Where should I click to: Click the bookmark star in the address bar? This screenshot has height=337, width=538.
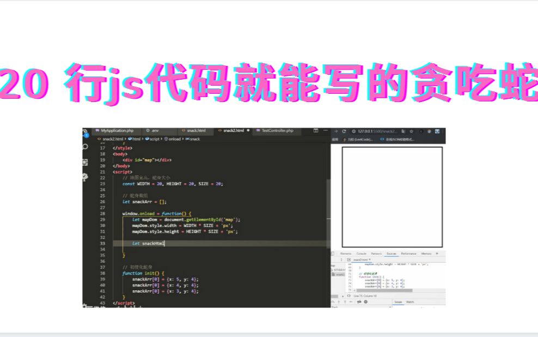point(412,131)
